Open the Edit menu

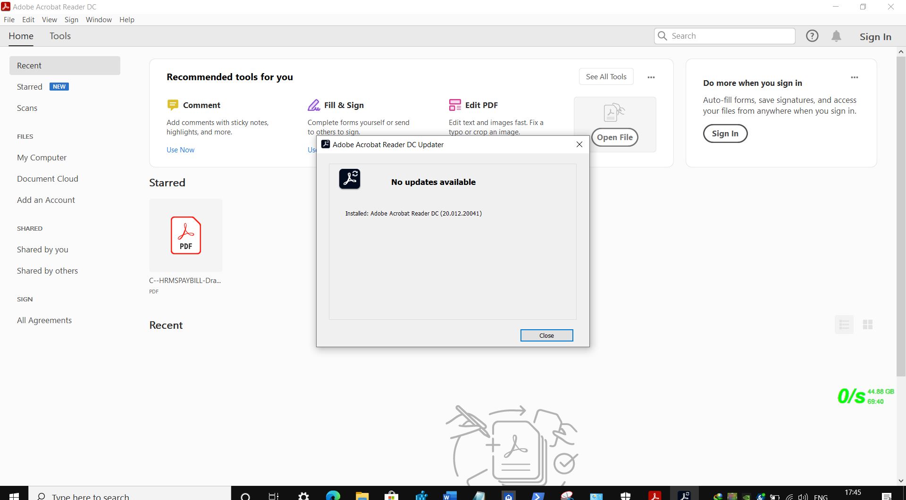coord(28,19)
